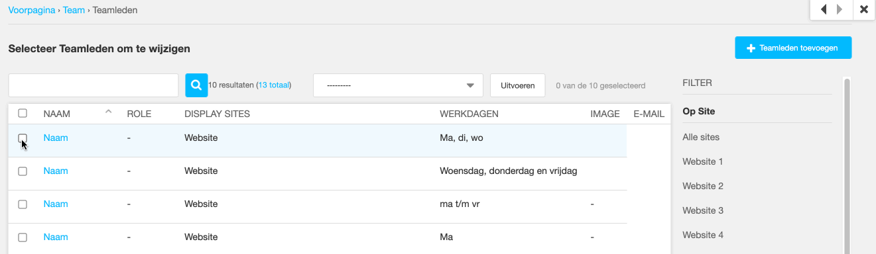
Task: Click the Op Site filter heading
Action: pos(698,111)
